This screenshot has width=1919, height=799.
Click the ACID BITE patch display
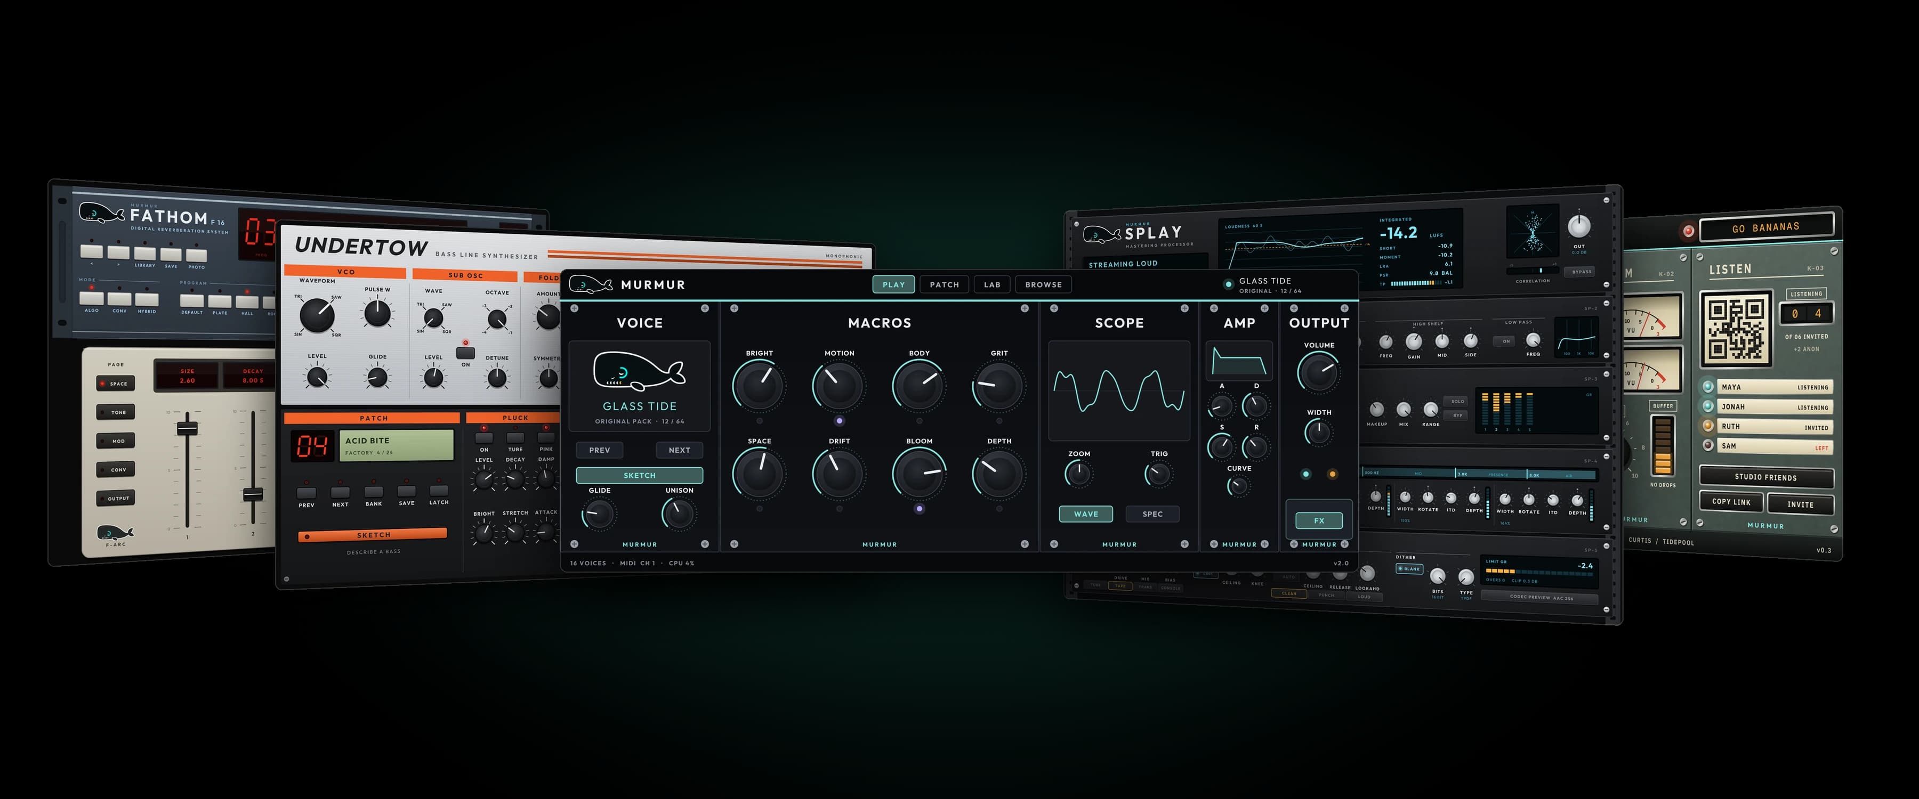coord(396,445)
